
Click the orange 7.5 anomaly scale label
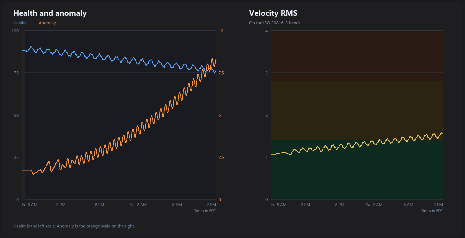[x=221, y=73]
